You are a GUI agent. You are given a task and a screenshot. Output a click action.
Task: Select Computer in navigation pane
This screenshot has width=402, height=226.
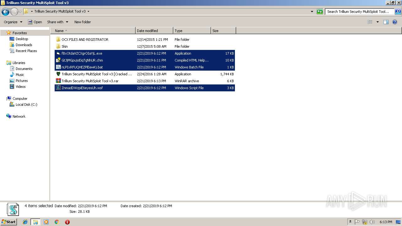pyautogui.click(x=20, y=99)
